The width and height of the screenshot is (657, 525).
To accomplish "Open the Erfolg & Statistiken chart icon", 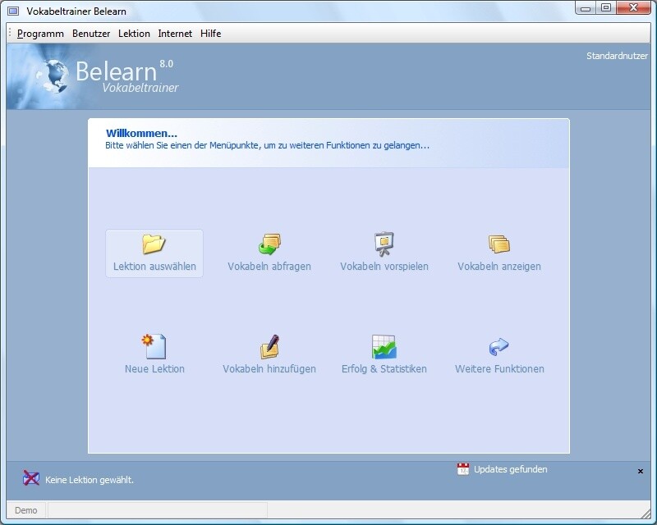I will 384,347.
